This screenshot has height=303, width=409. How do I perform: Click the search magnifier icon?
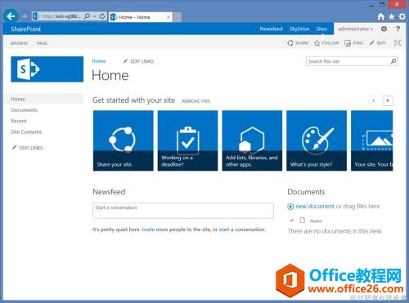(393, 61)
